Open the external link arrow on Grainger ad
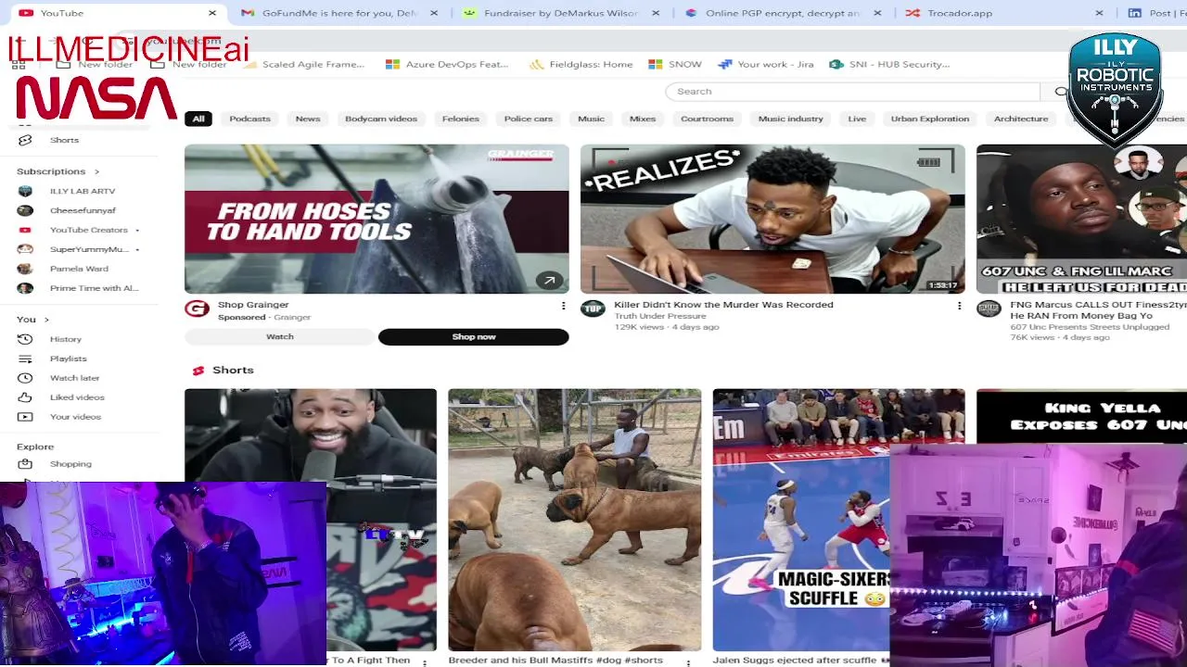Screen dimensions: 1187x667 (x=549, y=280)
